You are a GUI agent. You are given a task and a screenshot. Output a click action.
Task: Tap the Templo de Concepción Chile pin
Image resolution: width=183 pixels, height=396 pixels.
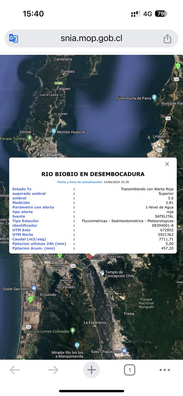pyautogui.click(x=102, y=273)
